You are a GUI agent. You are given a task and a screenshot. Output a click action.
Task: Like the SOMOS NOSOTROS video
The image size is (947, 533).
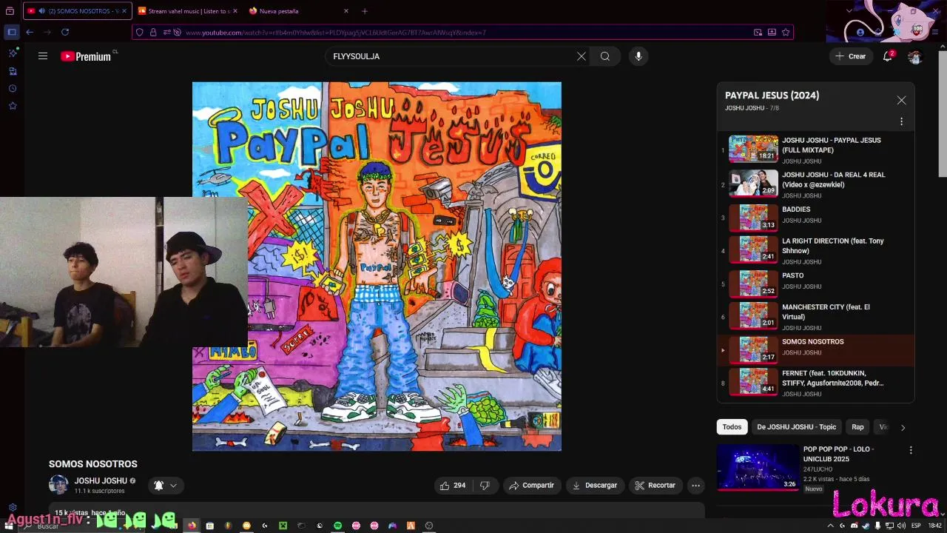pos(452,486)
